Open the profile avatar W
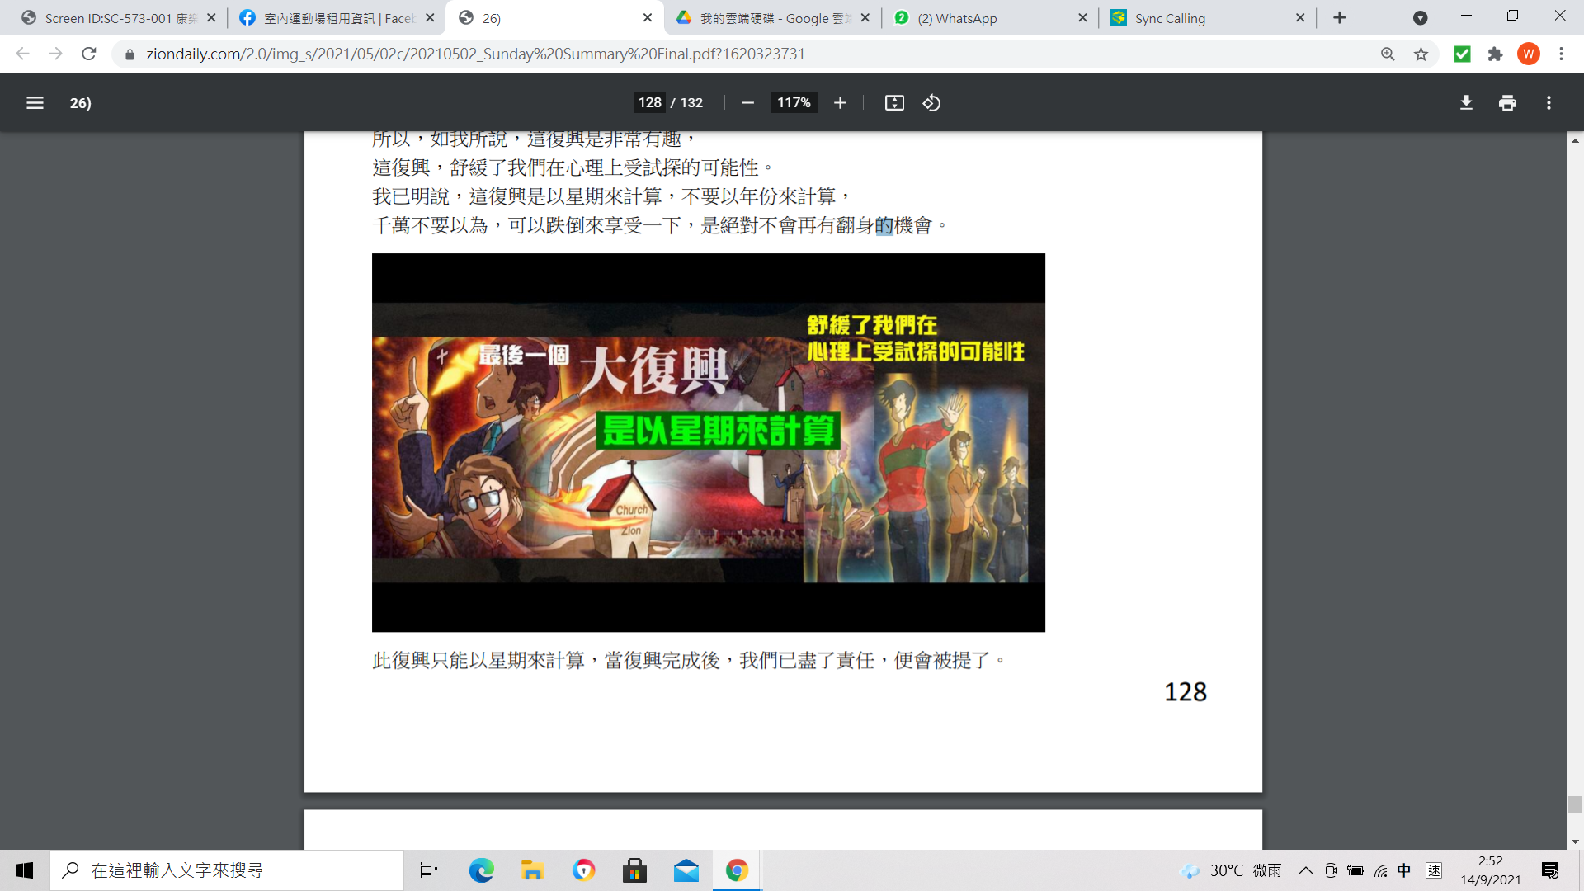The width and height of the screenshot is (1584, 891). coord(1528,54)
